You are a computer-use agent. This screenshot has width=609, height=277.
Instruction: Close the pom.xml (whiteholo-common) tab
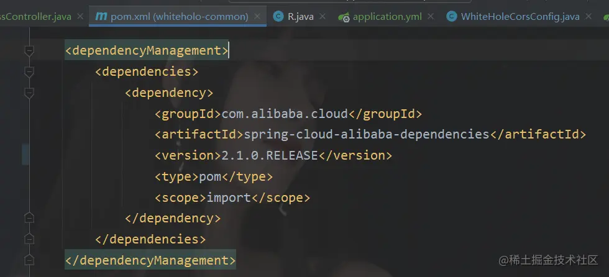(257, 17)
